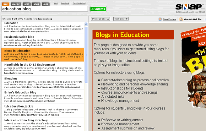Open the Snap Preview link
Screen dimensions: 206x131
(x=170, y=19)
